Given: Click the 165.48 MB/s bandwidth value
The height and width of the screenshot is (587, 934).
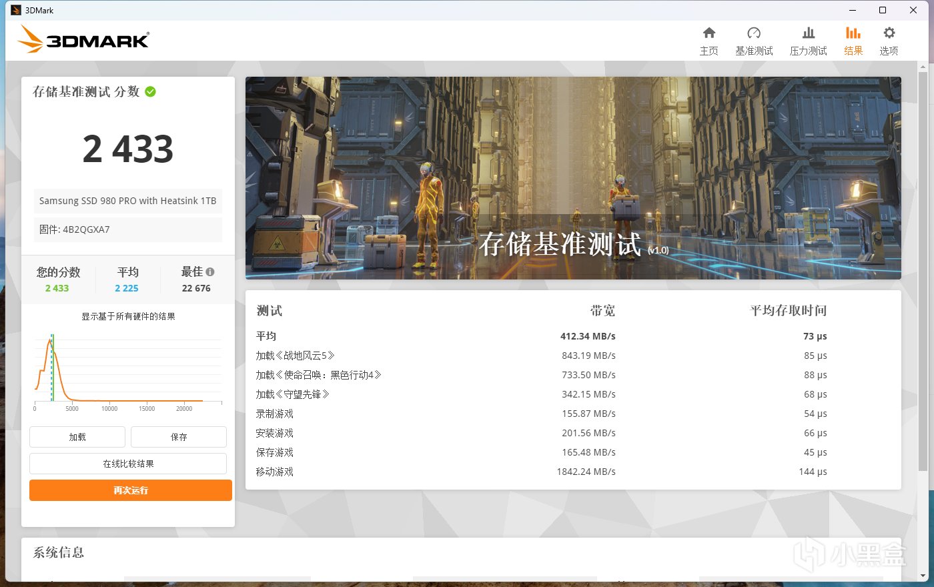Looking at the screenshot, I should pos(588,452).
